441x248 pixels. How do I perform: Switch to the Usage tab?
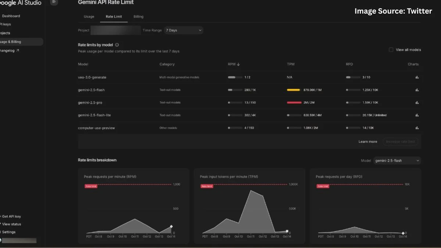(x=89, y=17)
